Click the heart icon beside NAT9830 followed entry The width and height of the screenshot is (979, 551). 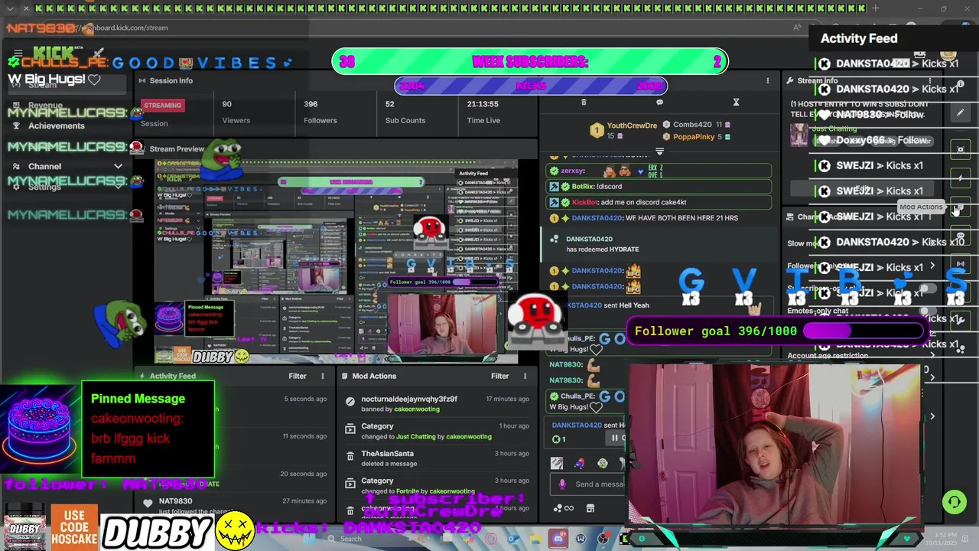(148, 503)
